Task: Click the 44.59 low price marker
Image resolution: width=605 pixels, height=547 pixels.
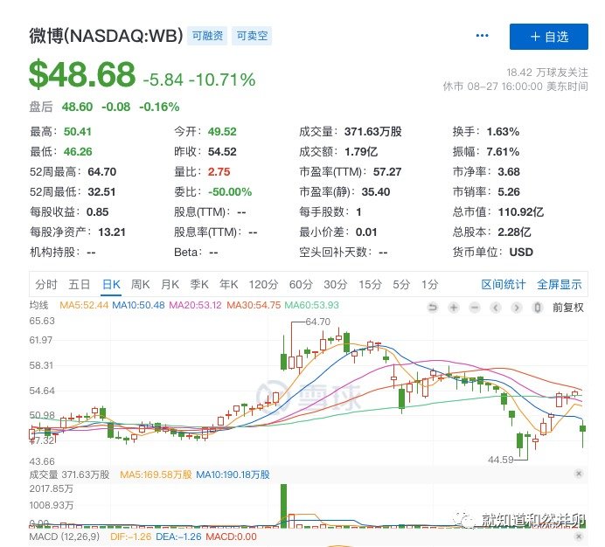Action: [x=500, y=460]
